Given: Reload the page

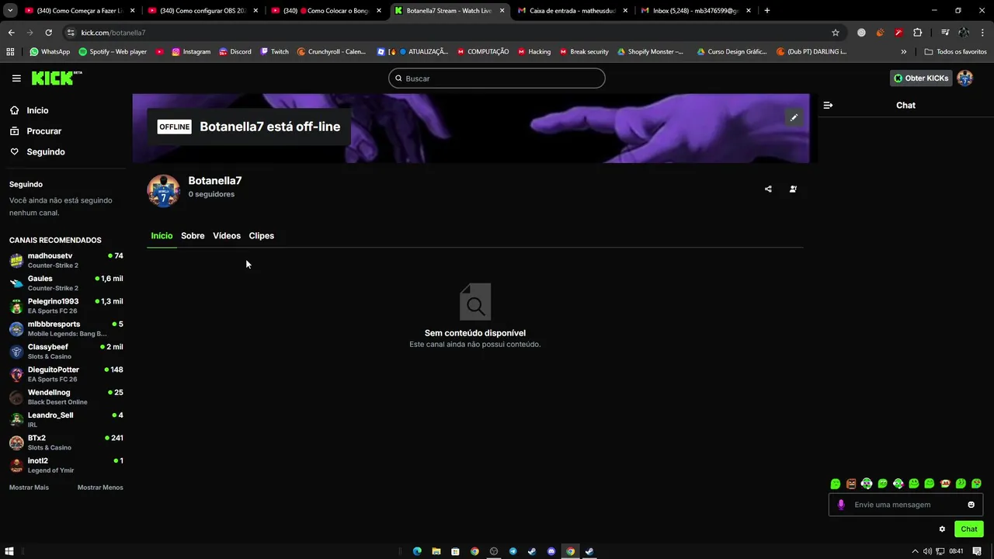Looking at the screenshot, I should tap(48, 33).
